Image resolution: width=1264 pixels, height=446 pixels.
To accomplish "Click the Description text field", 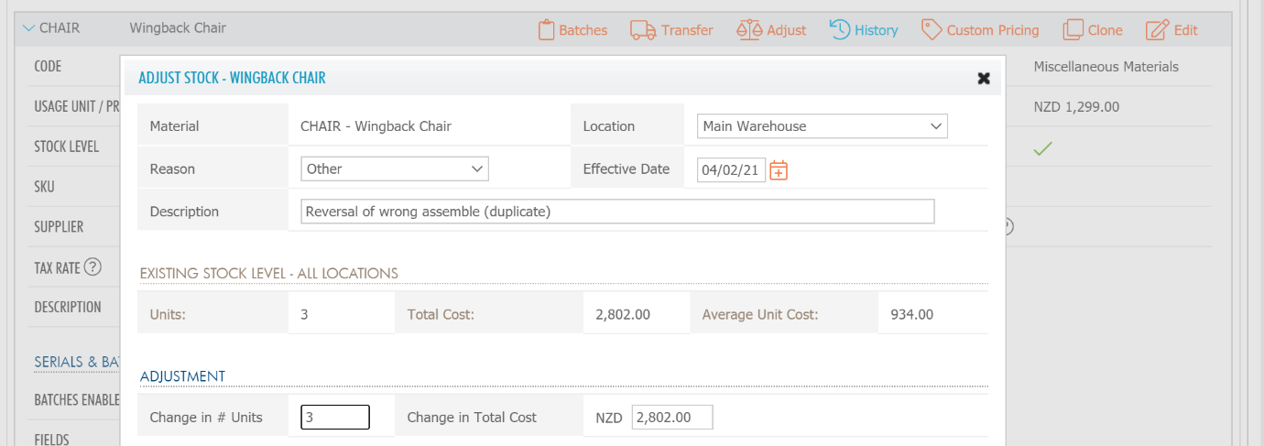I will [616, 212].
